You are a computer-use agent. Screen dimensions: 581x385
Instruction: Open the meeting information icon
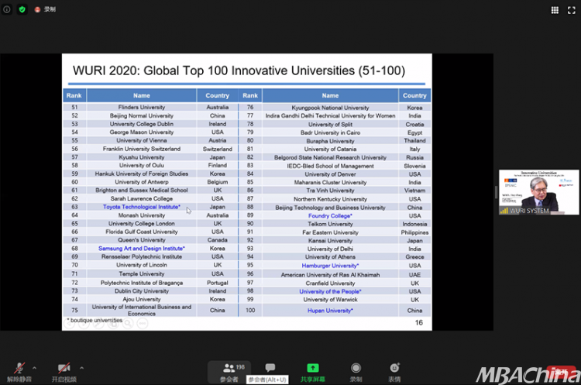pos(7,9)
